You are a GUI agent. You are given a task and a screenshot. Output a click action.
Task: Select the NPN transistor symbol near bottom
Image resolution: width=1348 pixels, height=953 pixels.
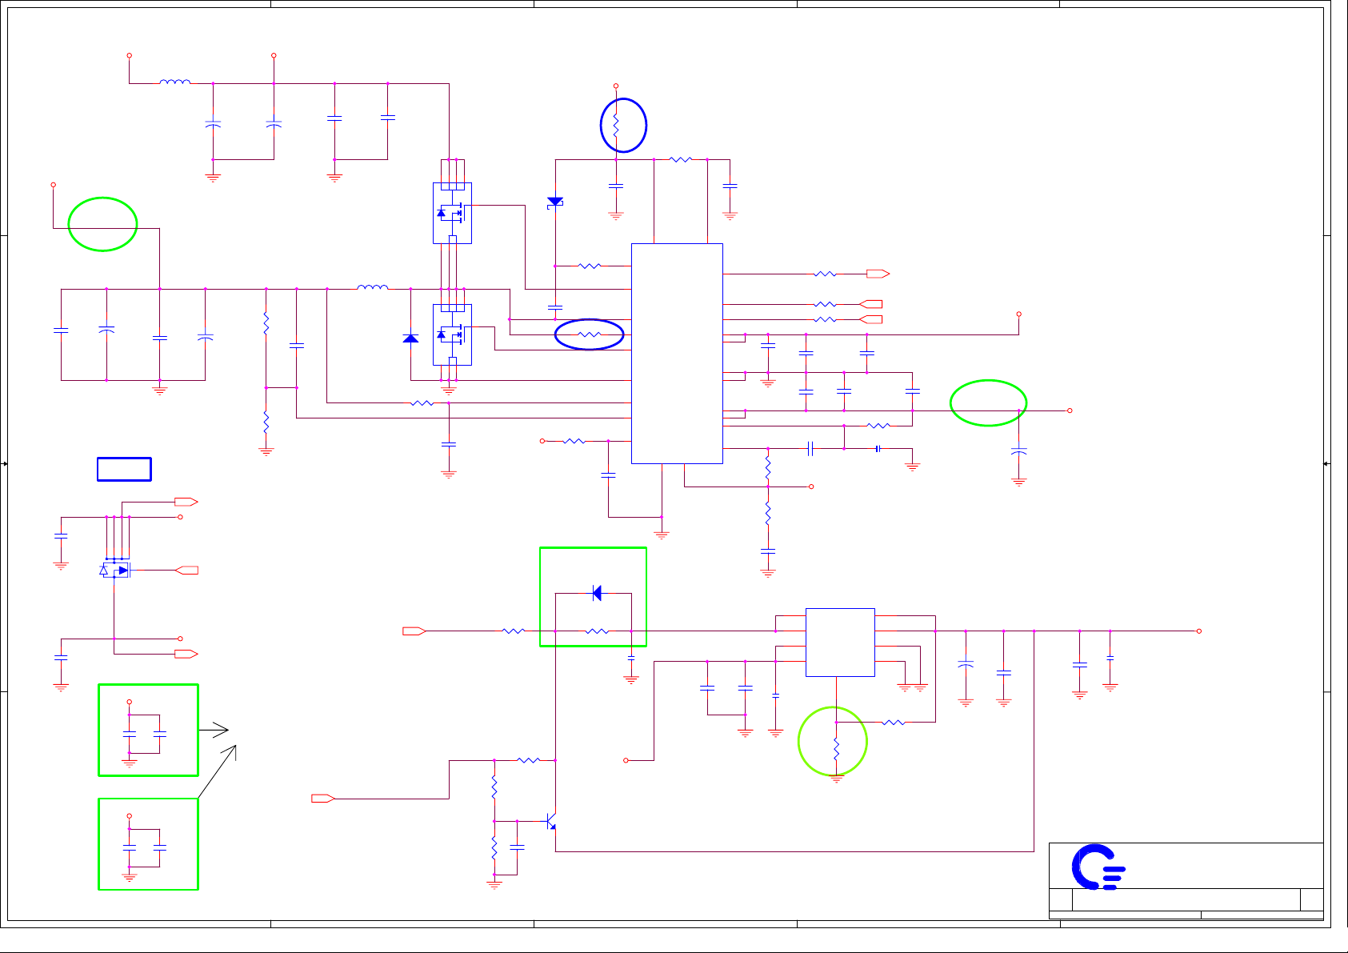550,822
